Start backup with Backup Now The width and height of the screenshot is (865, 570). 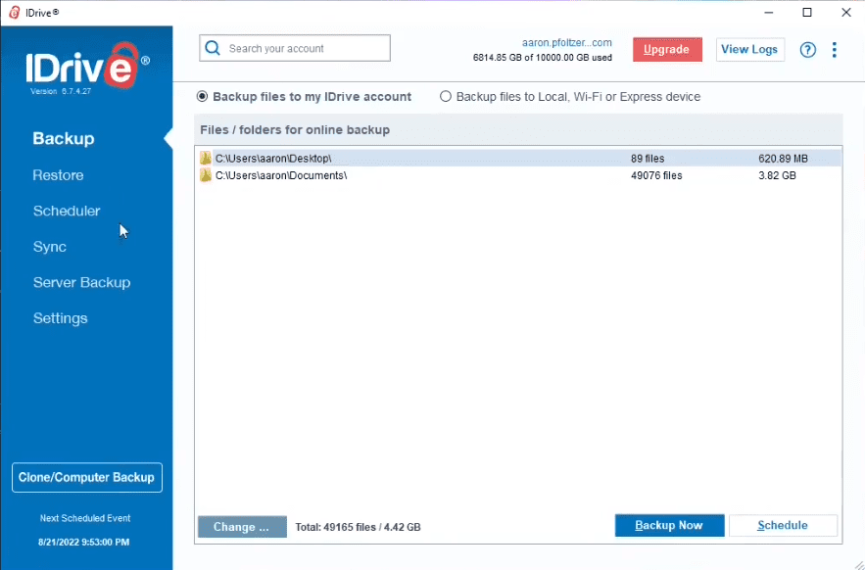[x=669, y=525]
